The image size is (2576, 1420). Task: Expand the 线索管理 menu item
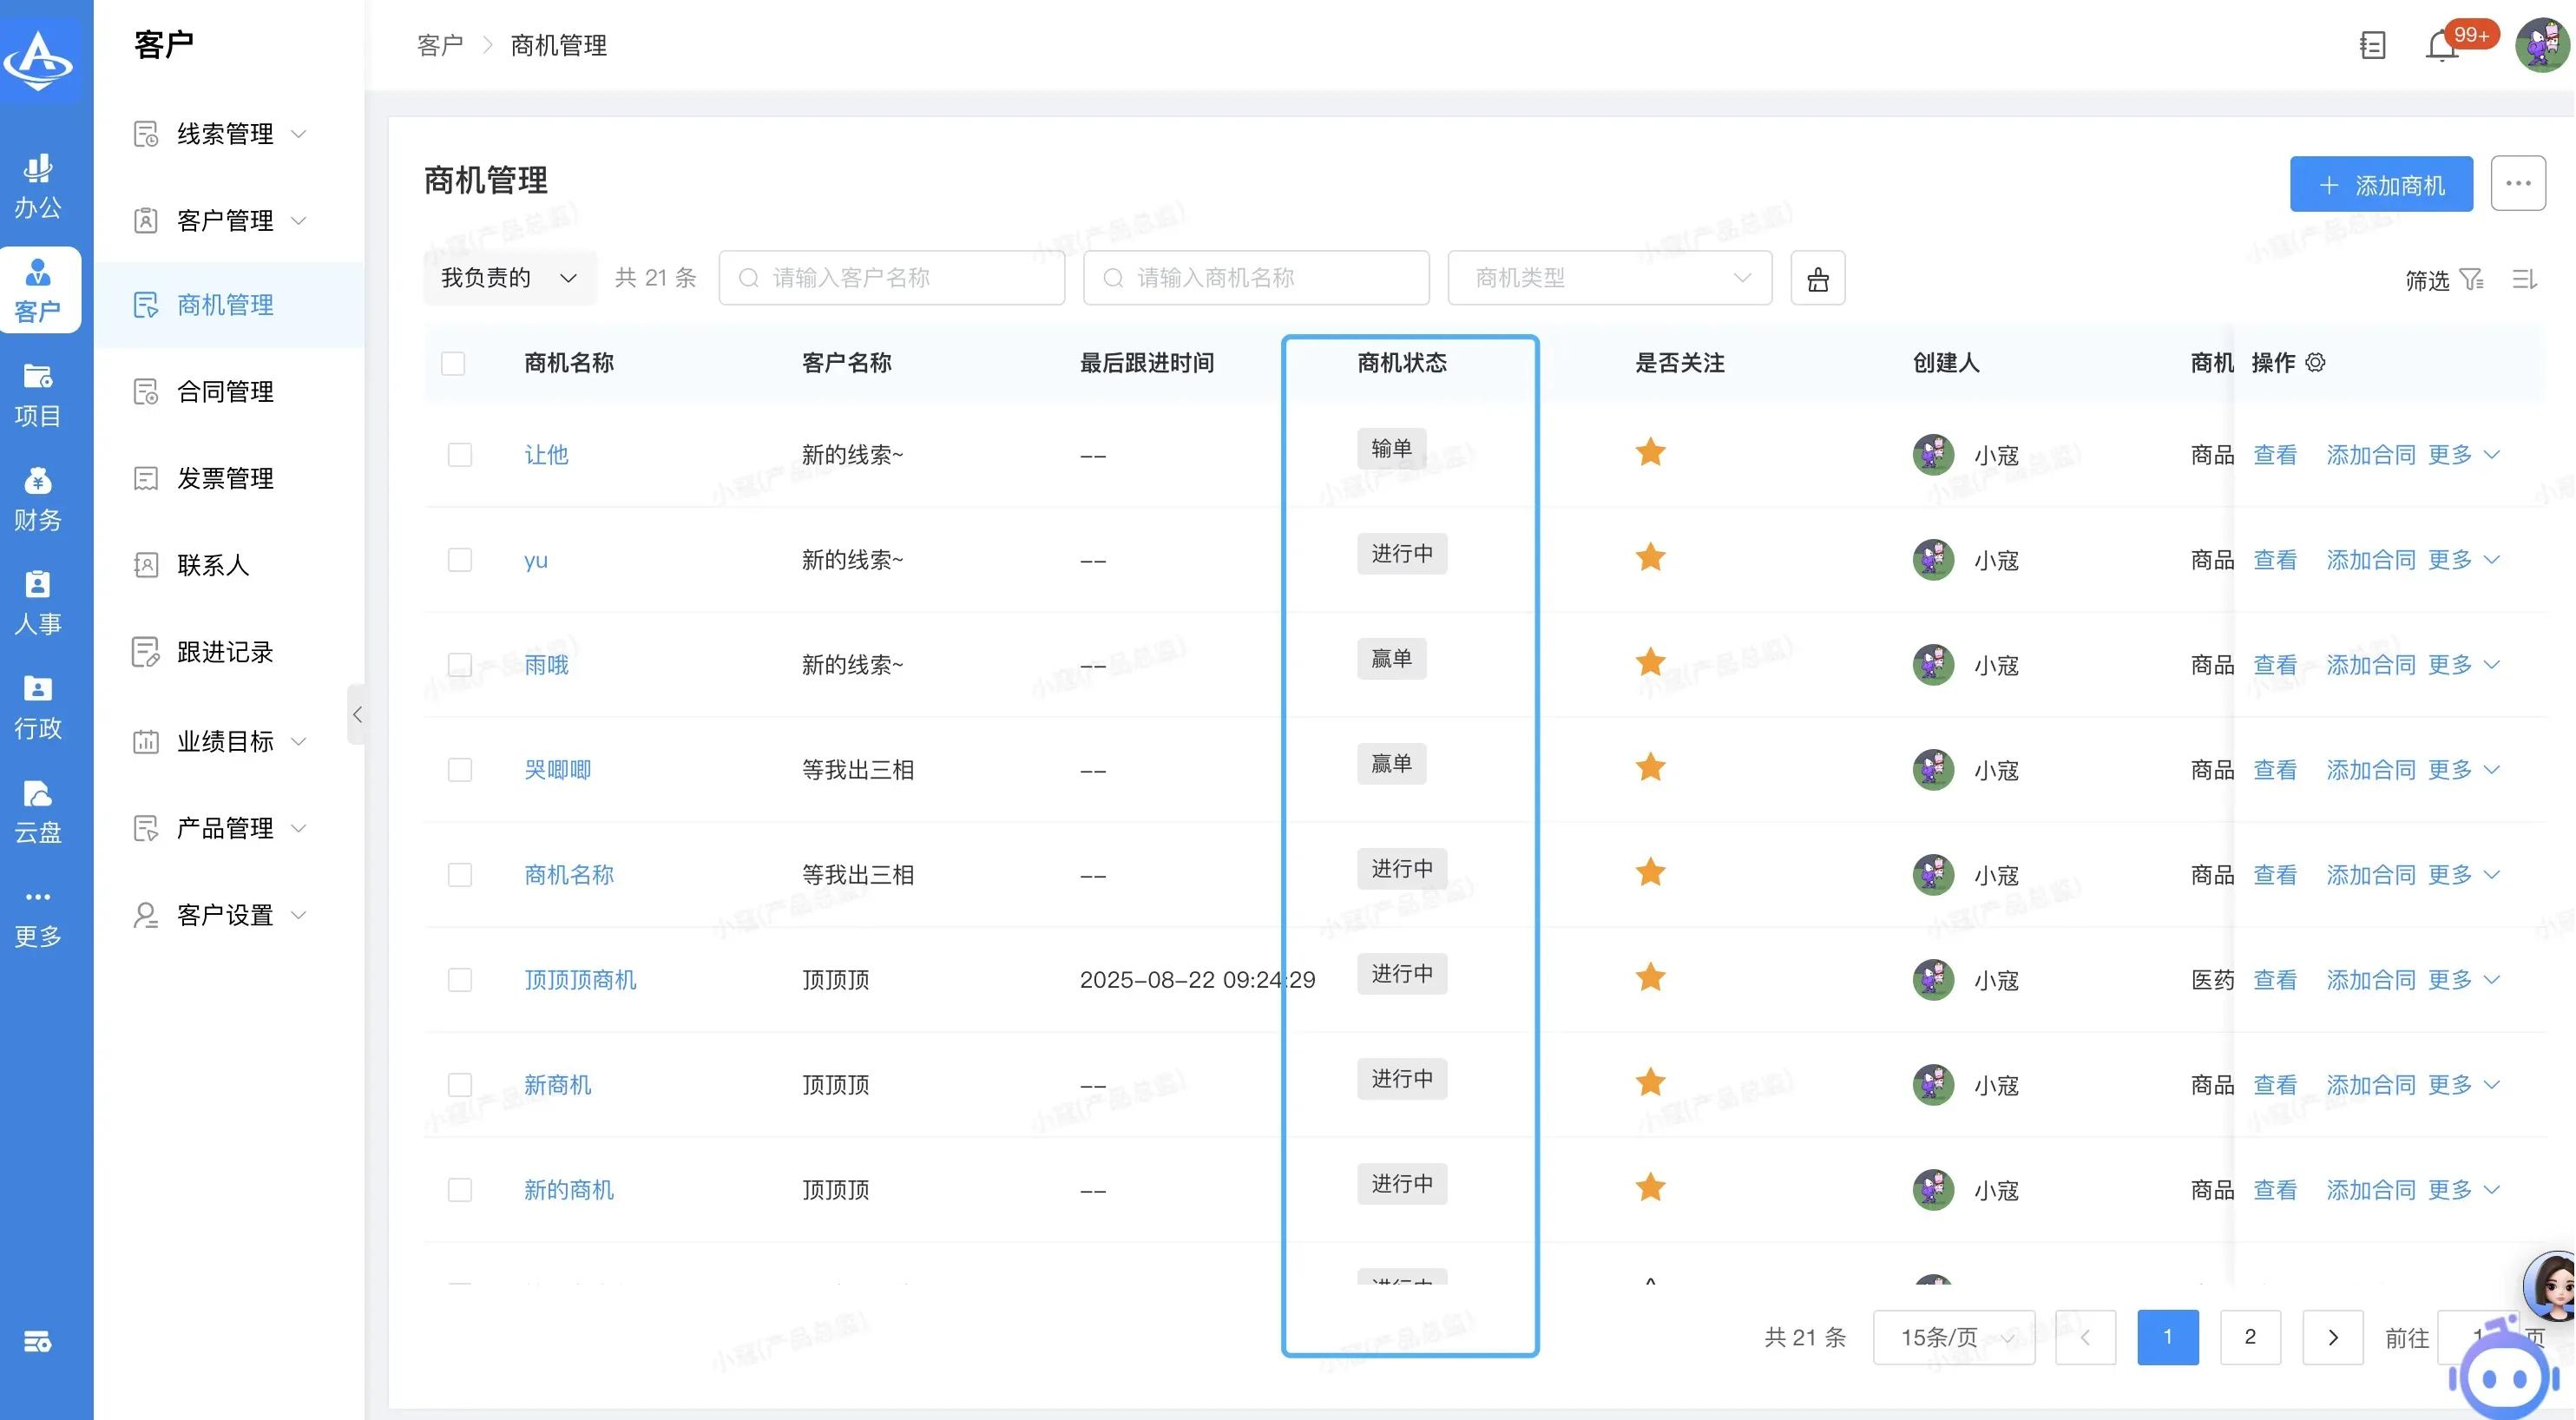225,134
